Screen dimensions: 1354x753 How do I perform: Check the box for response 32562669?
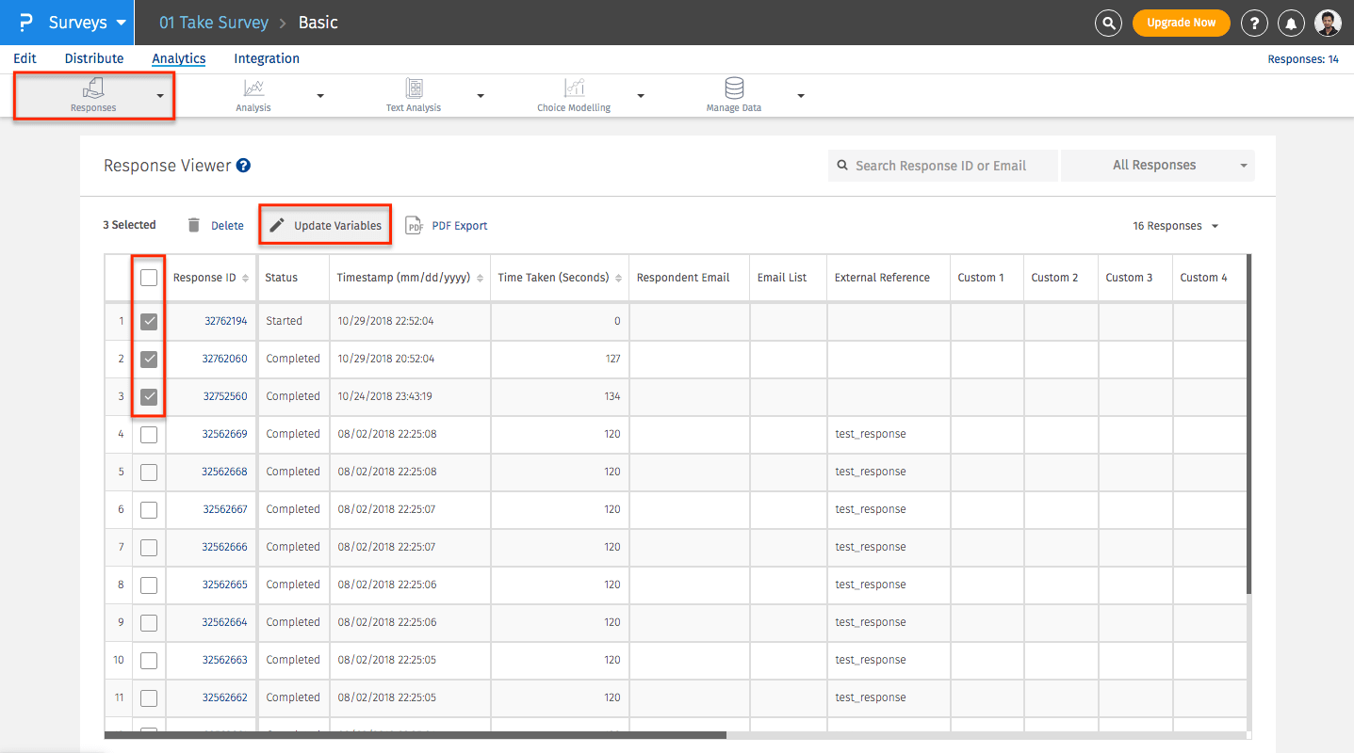pyautogui.click(x=149, y=435)
